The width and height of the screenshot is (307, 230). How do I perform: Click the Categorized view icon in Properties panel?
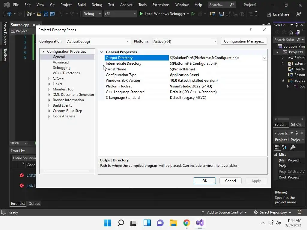(x=277, y=147)
